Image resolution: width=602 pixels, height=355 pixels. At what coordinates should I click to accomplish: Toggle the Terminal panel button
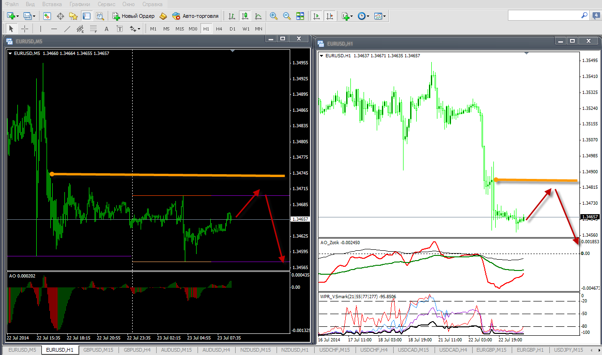[x=87, y=16]
